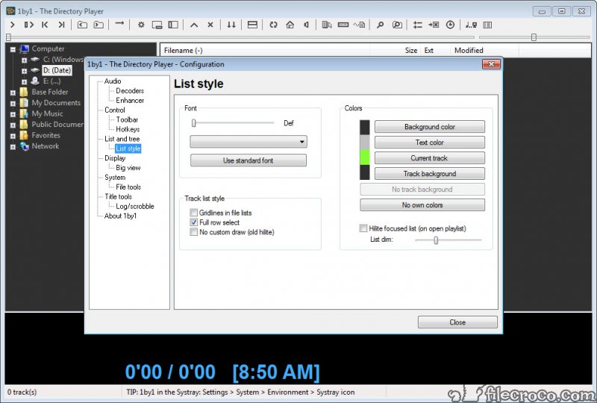597x403 pixels.
Task: Open File tools settings page
Action: tap(128, 187)
